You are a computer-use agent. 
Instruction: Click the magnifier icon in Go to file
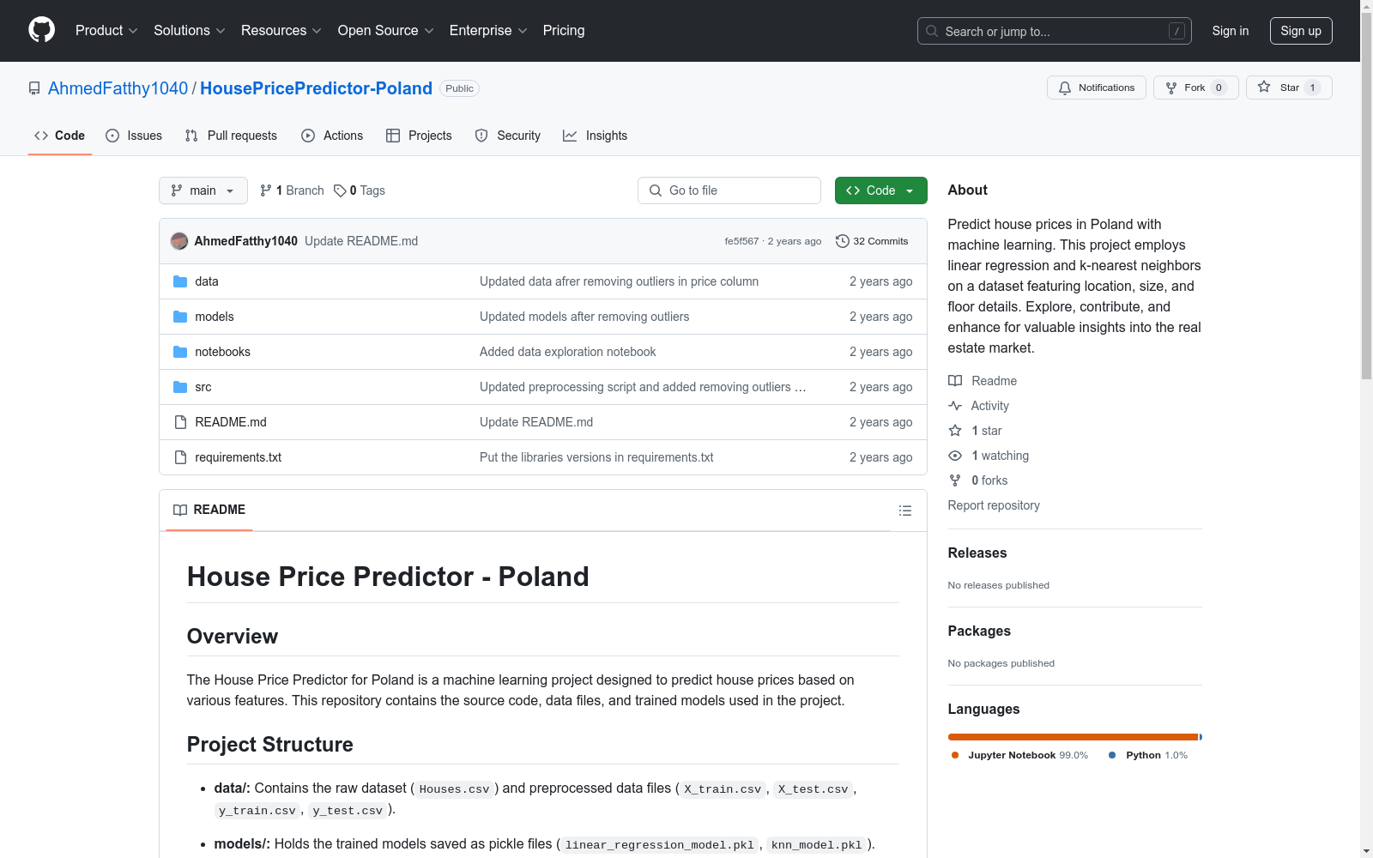tap(656, 190)
